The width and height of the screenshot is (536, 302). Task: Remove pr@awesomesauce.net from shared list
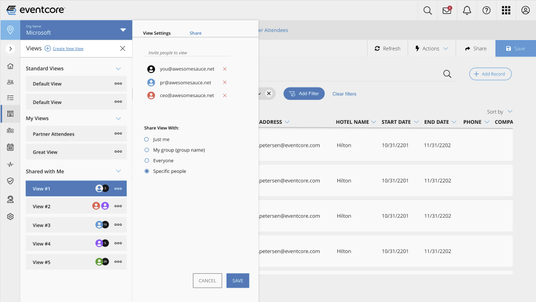(225, 82)
